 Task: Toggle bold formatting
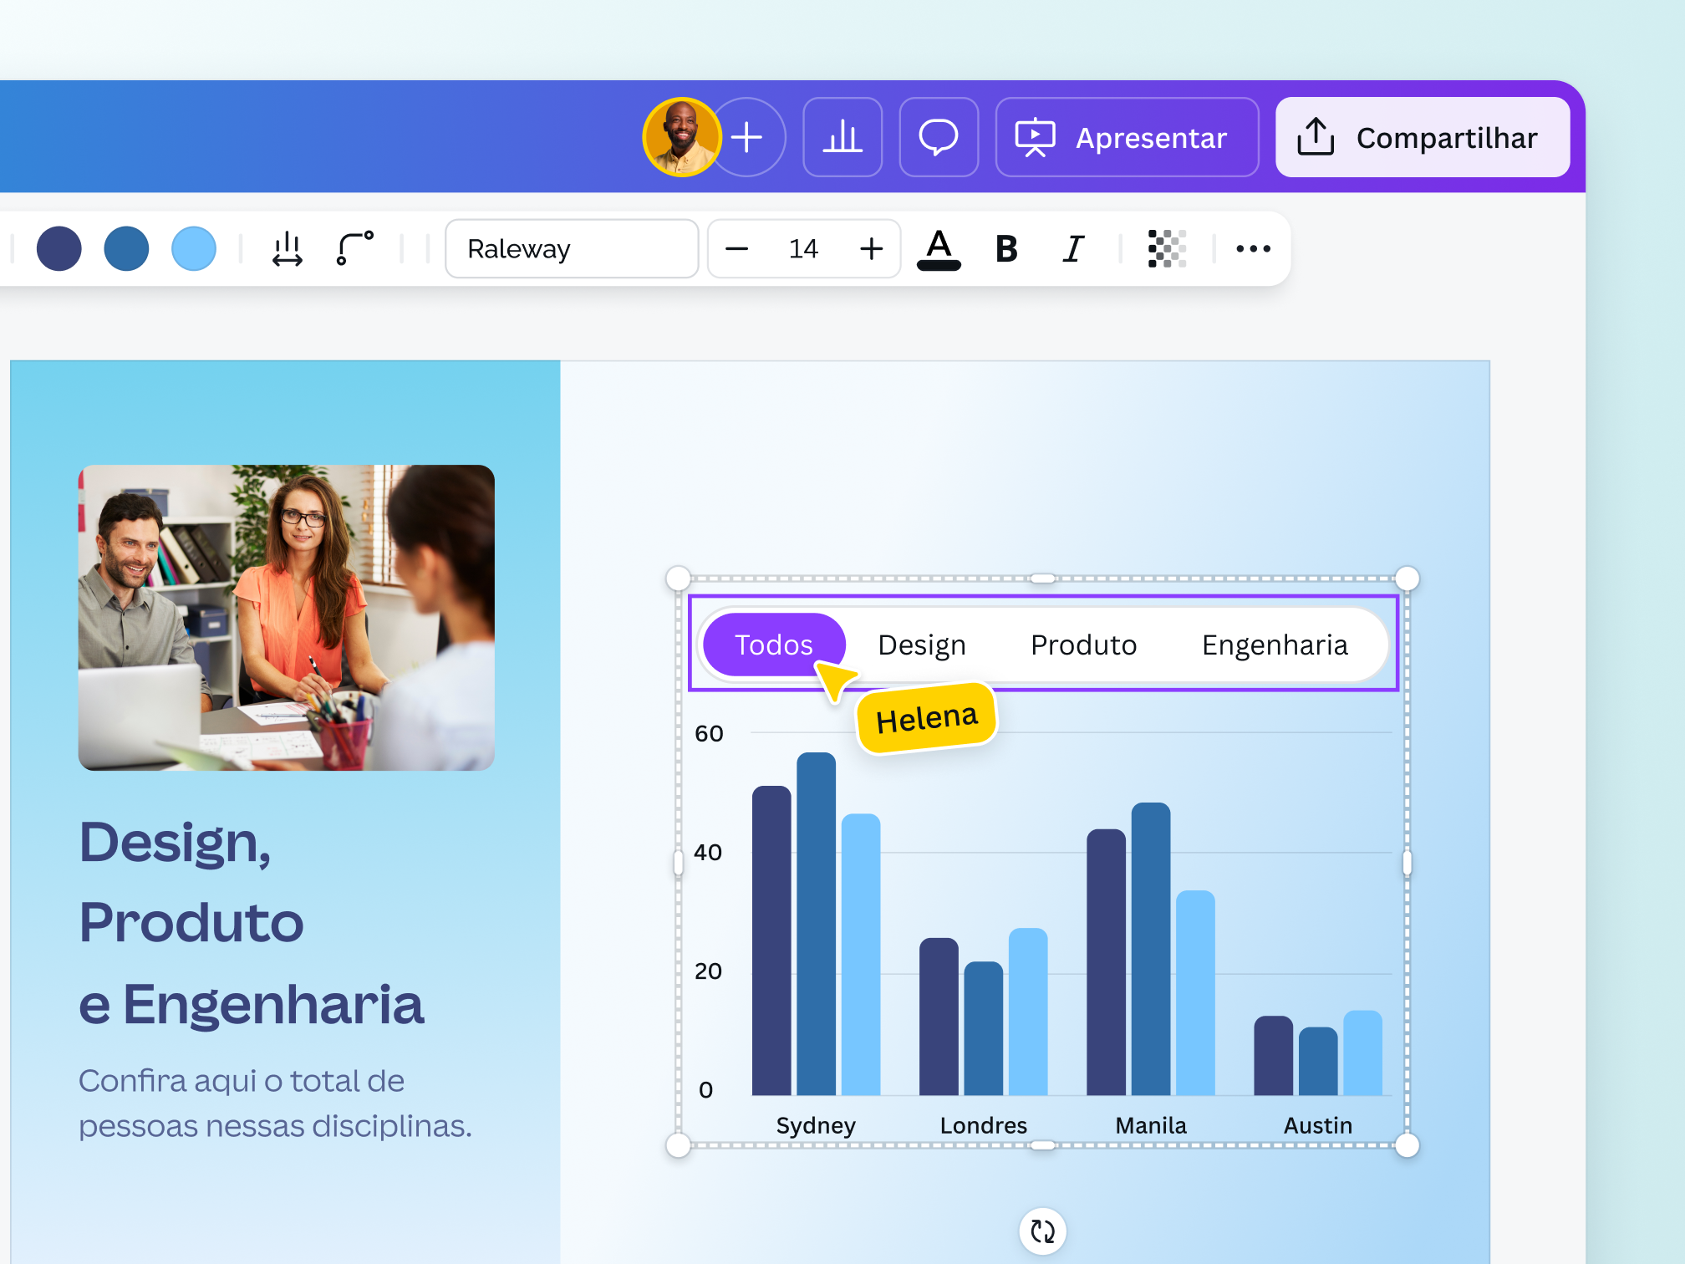point(1006,248)
